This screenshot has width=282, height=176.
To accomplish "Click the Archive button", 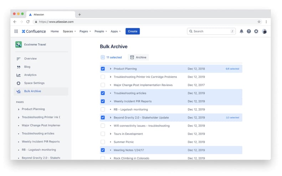I will 138,57.
